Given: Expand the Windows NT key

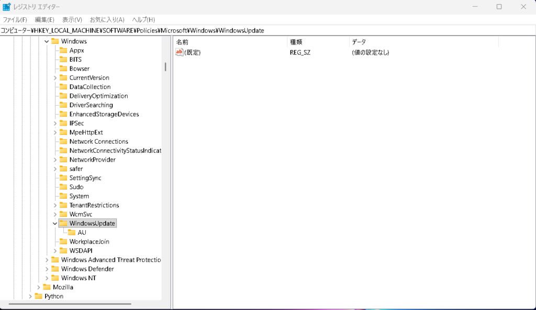Looking at the screenshot, I should click(x=47, y=278).
